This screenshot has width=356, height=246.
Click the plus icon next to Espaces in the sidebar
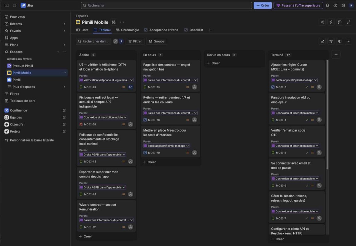pos(58,52)
